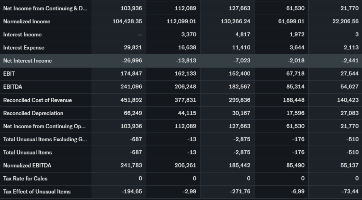
Task: Click the Reconciled Cost of Revenue label
Action: [x=37, y=100]
